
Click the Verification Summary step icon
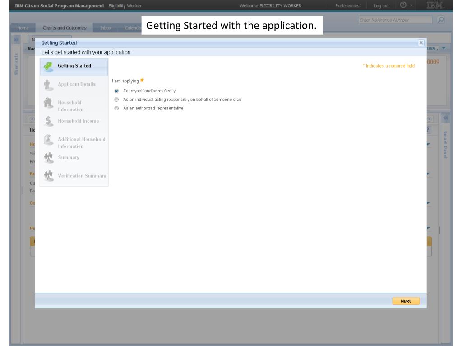48,176
